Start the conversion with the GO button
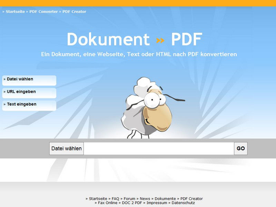Image resolution: width=276 pixels, height=207 pixels. [240, 148]
